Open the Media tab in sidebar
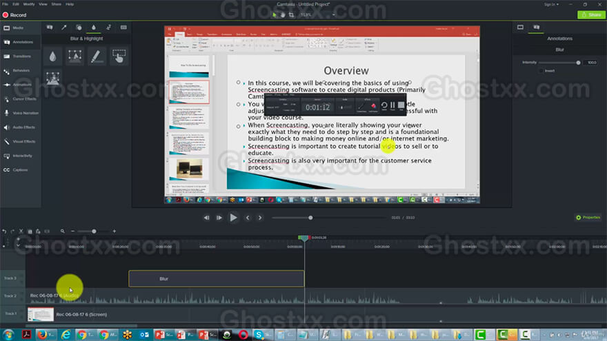Image resolution: width=607 pixels, height=341 pixels. click(x=21, y=28)
